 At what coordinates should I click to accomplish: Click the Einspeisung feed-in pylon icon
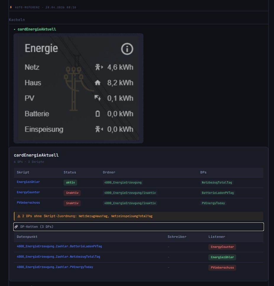pyautogui.click(x=99, y=129)
